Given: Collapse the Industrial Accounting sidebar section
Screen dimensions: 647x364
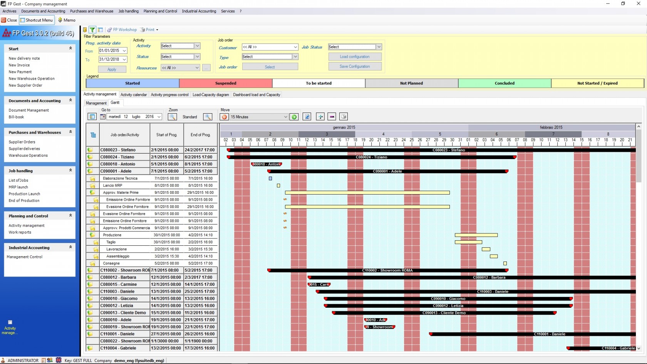Looking at the screenshot, I should click(x=70, y=247).
